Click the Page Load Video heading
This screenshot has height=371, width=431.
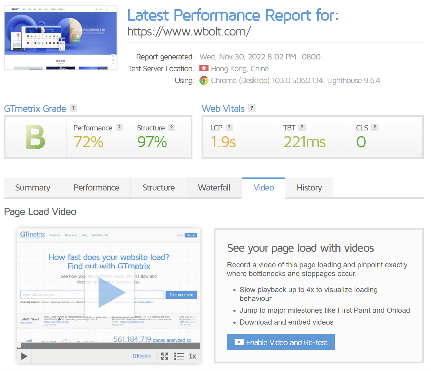(x=40, y=212)
